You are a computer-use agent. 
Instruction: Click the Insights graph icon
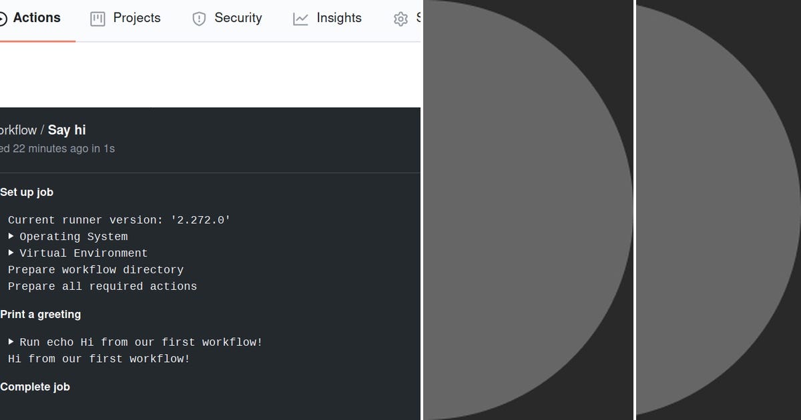[300, 18]
